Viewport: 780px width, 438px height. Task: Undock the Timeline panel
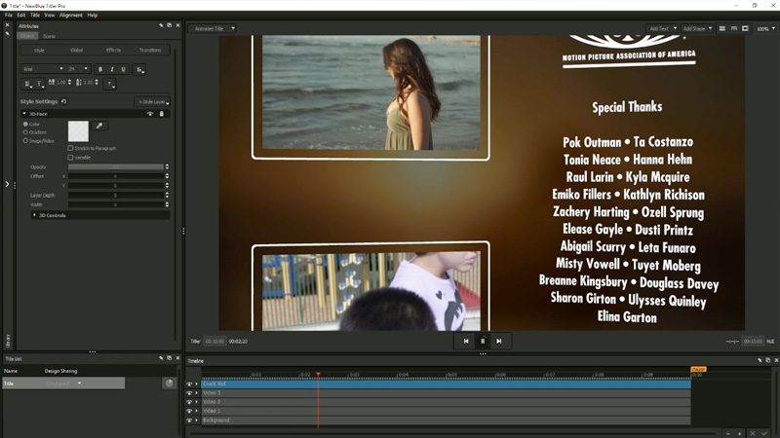click(x=768, y=360)
